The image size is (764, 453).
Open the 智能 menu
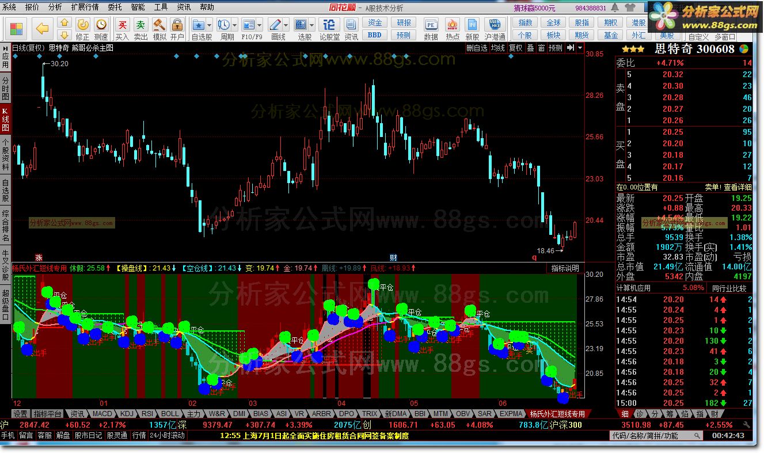pos(138,7)
